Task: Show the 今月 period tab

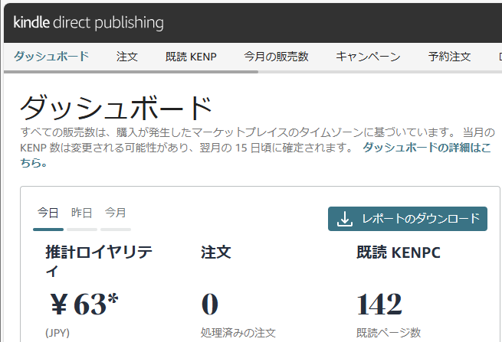Action: (116, 213)
